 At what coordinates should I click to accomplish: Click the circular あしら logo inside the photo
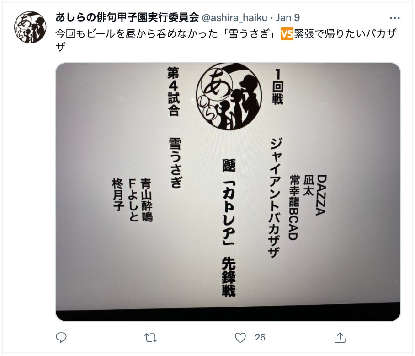click(x=229, y=97)
